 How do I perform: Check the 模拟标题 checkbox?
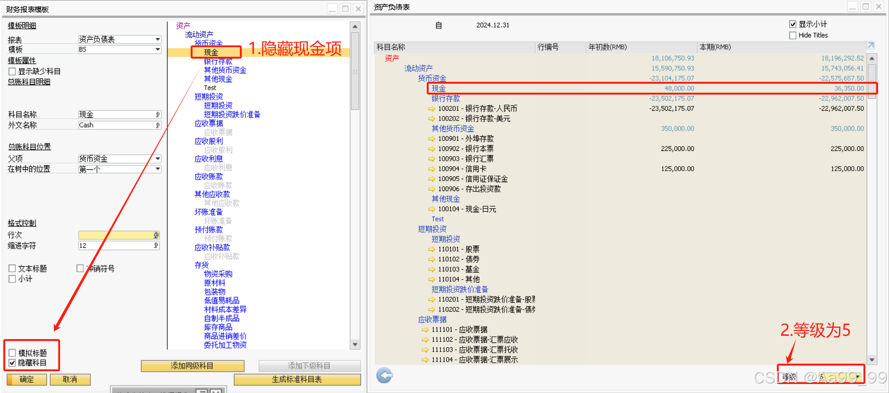pos(12,353)
